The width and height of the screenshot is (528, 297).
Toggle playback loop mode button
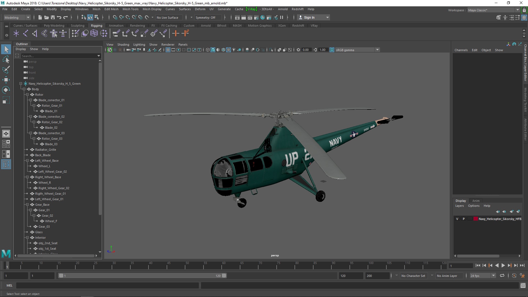pos(502,276)
